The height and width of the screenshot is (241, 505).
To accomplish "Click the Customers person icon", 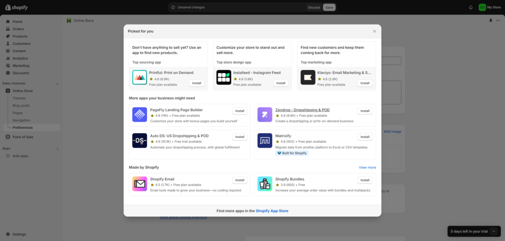I will [x=8, y=44].
